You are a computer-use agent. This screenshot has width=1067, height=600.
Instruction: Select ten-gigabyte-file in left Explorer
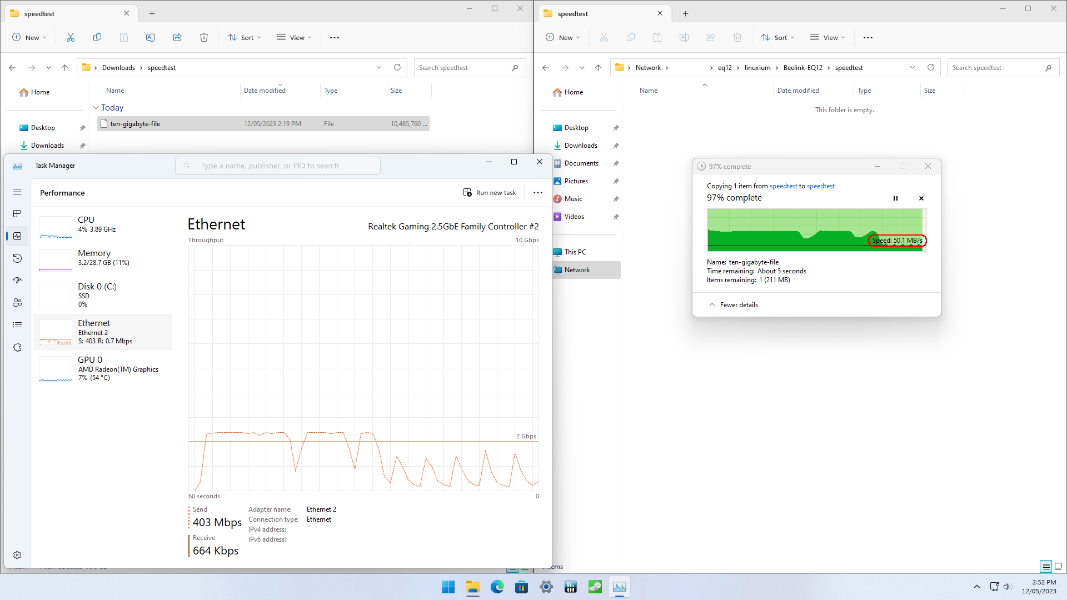coord(263,124)
